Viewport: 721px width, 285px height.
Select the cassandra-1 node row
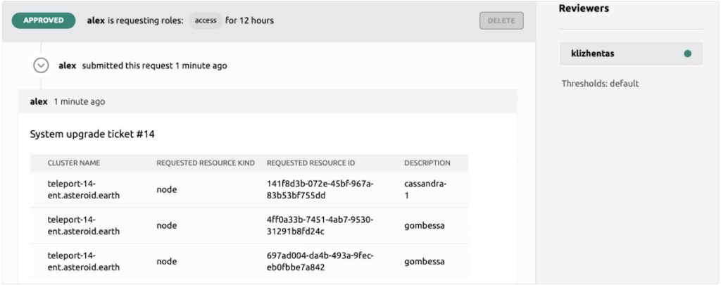point(249,190)
